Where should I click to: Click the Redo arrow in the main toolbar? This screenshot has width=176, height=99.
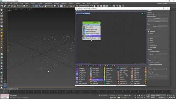pos(5,6)
